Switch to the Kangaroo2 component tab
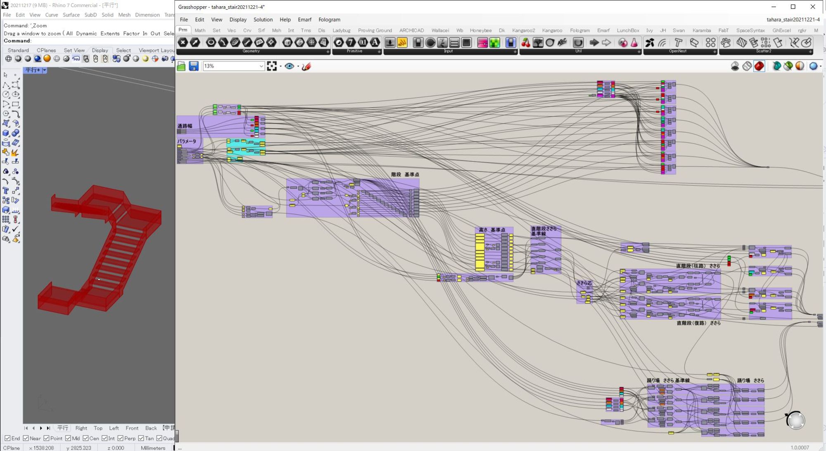The height and width of the screenshot is (451, 826). 523,31
